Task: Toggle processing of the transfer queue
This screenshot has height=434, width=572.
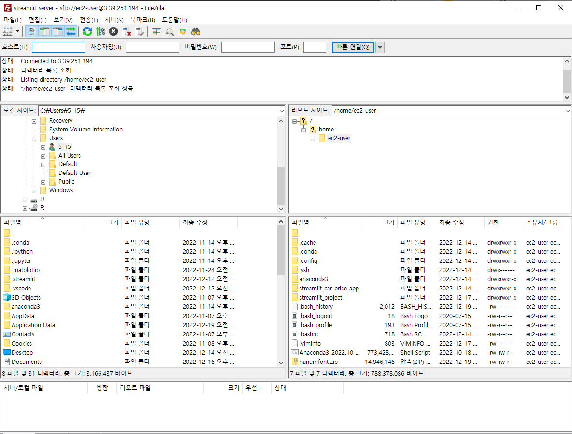Action: click(100, 32)
